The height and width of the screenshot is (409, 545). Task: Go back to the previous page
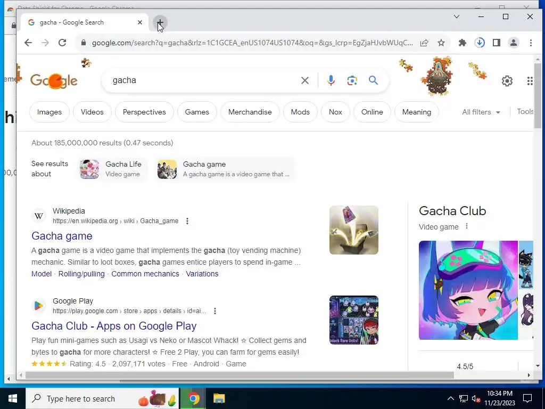tap(28, 43)
